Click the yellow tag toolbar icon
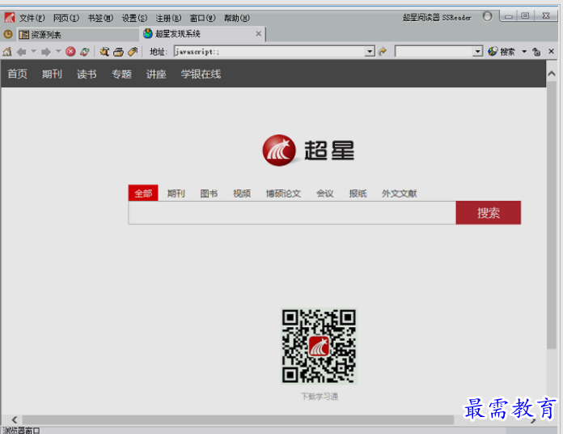Screen dimensions: 563x434 tap(133, 52)
